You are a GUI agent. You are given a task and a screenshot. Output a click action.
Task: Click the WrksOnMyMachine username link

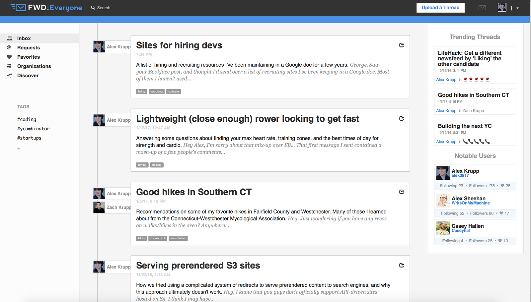click(471, 203)
